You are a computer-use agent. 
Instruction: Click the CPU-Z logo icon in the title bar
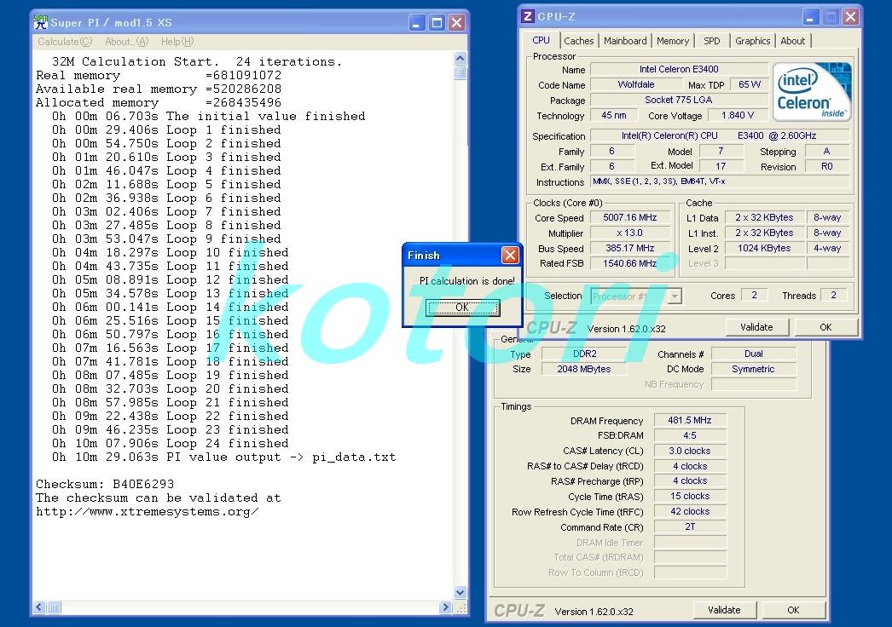527,16
